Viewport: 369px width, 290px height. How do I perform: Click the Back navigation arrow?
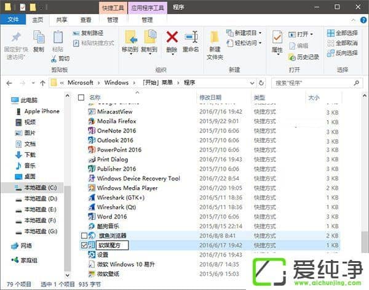(x=9, y=83)
